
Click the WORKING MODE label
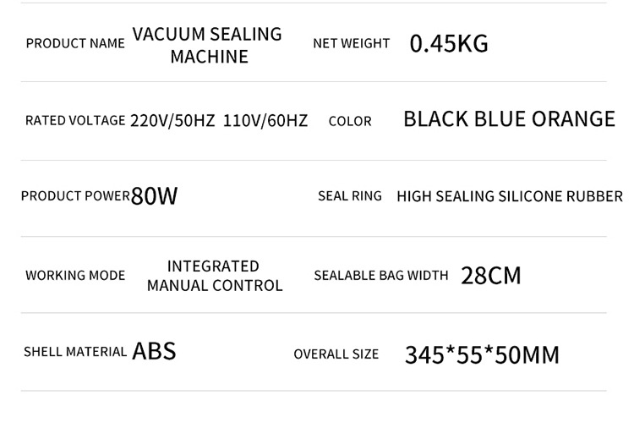[75, 276]
